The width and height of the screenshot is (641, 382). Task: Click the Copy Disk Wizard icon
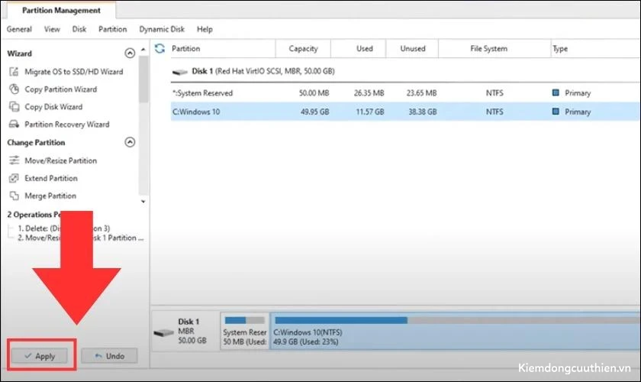14,106
